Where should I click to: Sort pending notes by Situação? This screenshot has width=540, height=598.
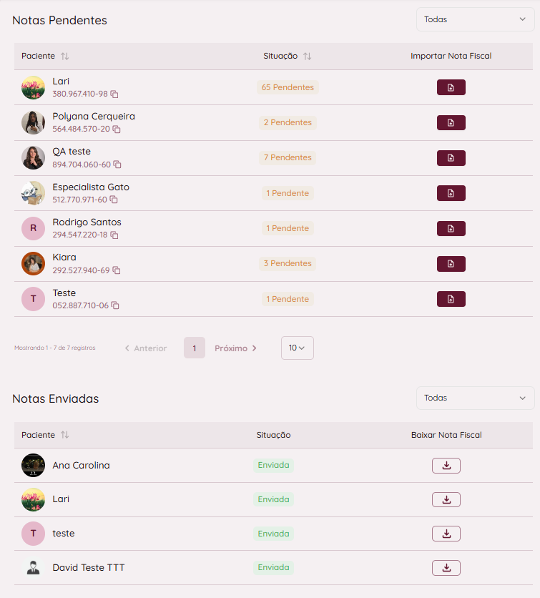[x=308, y=57]
